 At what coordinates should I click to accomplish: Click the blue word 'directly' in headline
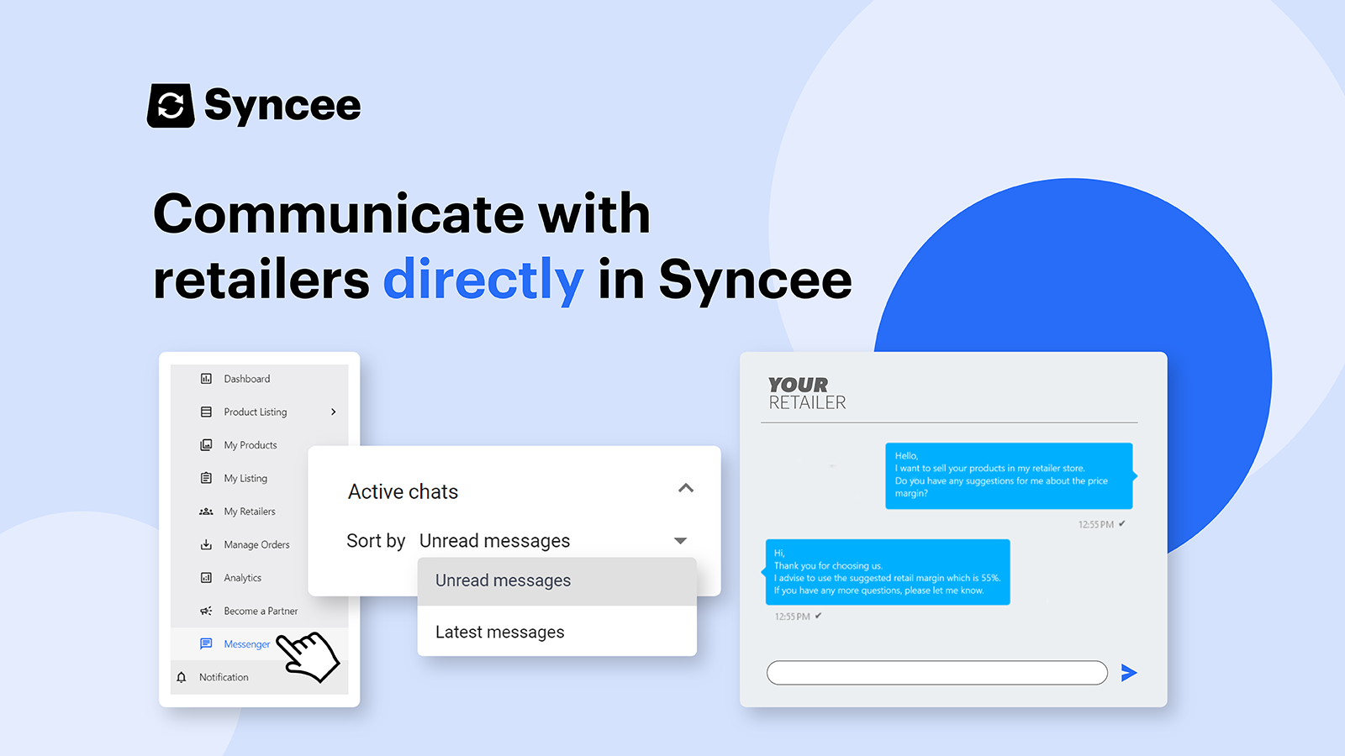point(483,280)
